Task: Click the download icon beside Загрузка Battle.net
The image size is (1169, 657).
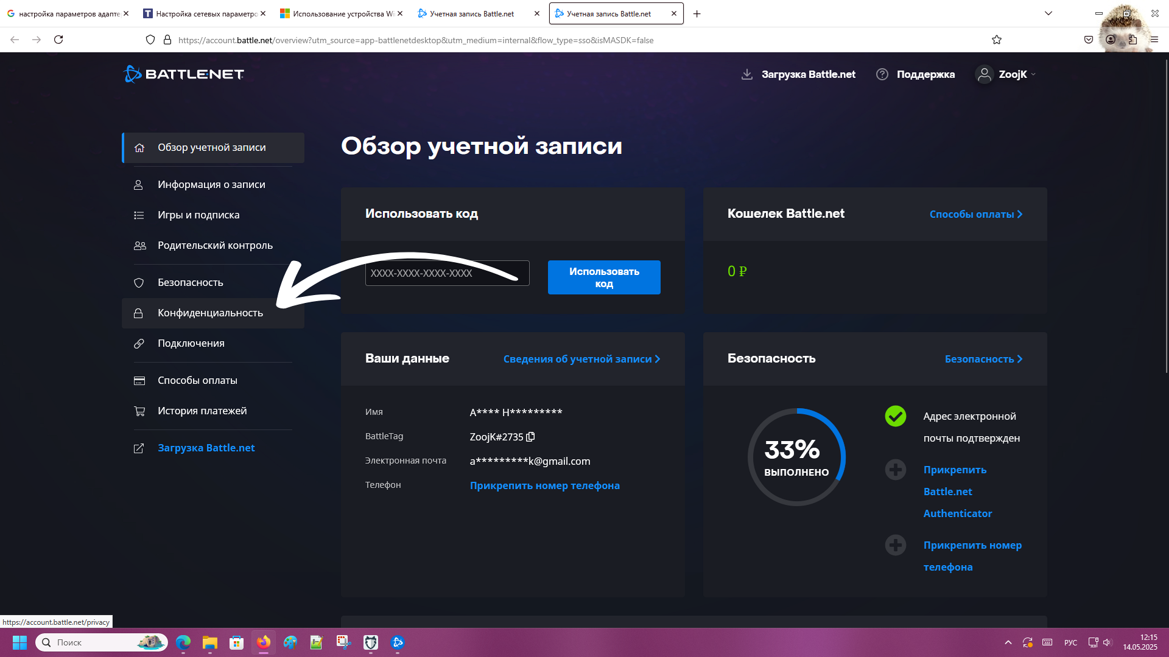Action: (746, 74)
